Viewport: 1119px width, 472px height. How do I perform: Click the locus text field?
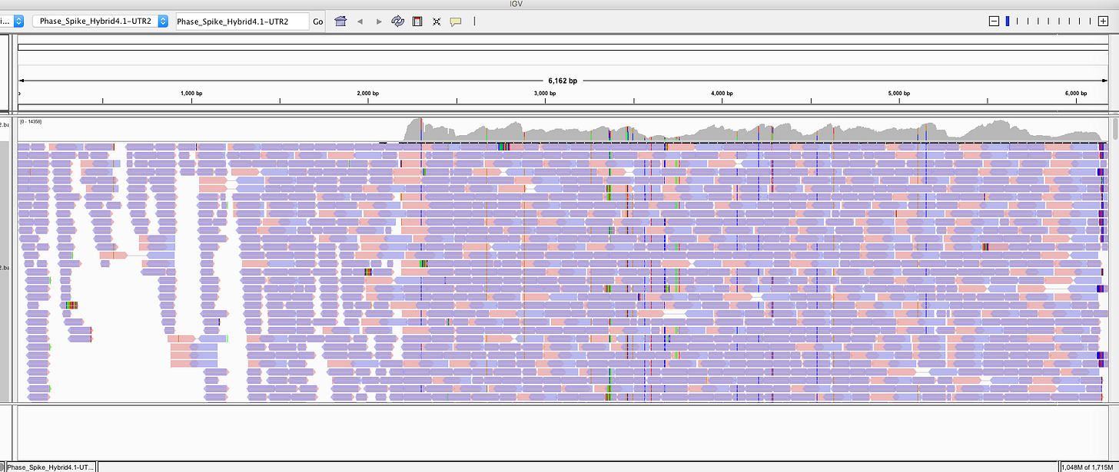coord(242,21)
